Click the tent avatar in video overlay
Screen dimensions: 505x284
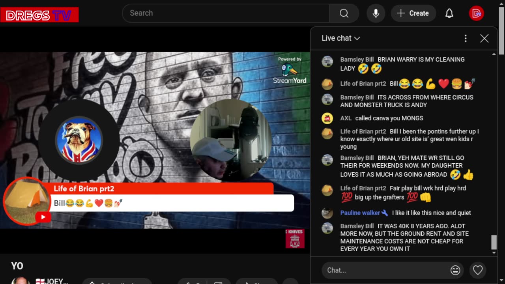[x=26, y=201]
